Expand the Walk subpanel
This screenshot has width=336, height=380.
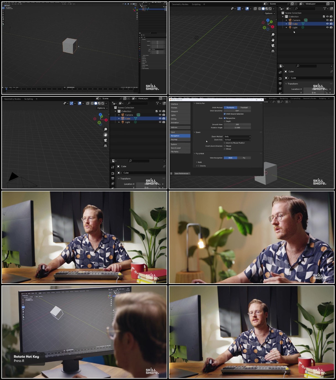(197, 162)
